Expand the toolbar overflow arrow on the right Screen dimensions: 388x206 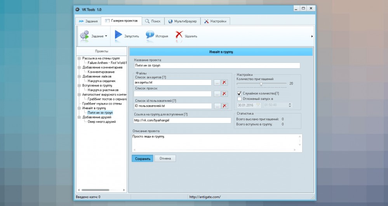[312, 36]
